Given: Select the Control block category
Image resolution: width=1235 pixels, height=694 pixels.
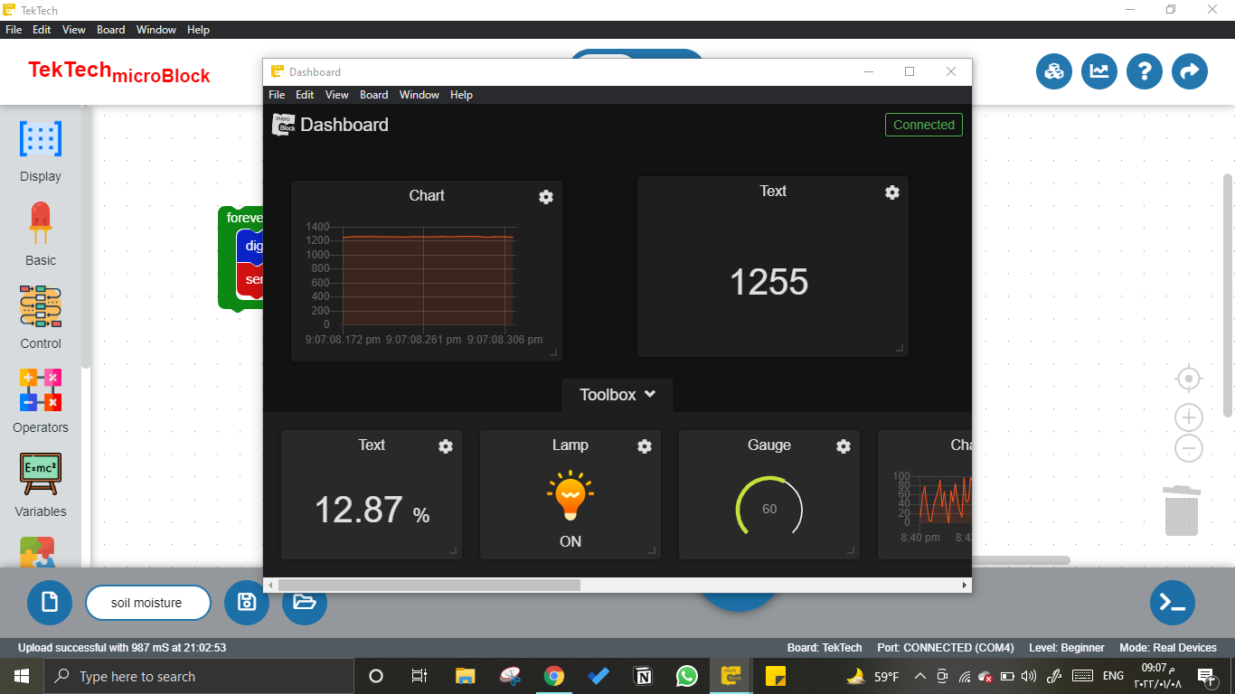Looking at the screenshot, I should [x=41, y=318].
